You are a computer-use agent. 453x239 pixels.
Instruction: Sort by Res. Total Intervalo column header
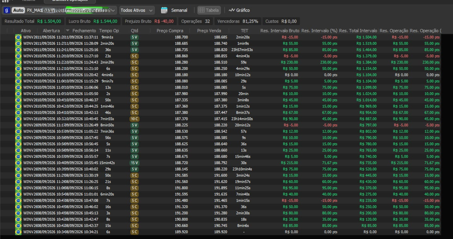coord(358,31)
